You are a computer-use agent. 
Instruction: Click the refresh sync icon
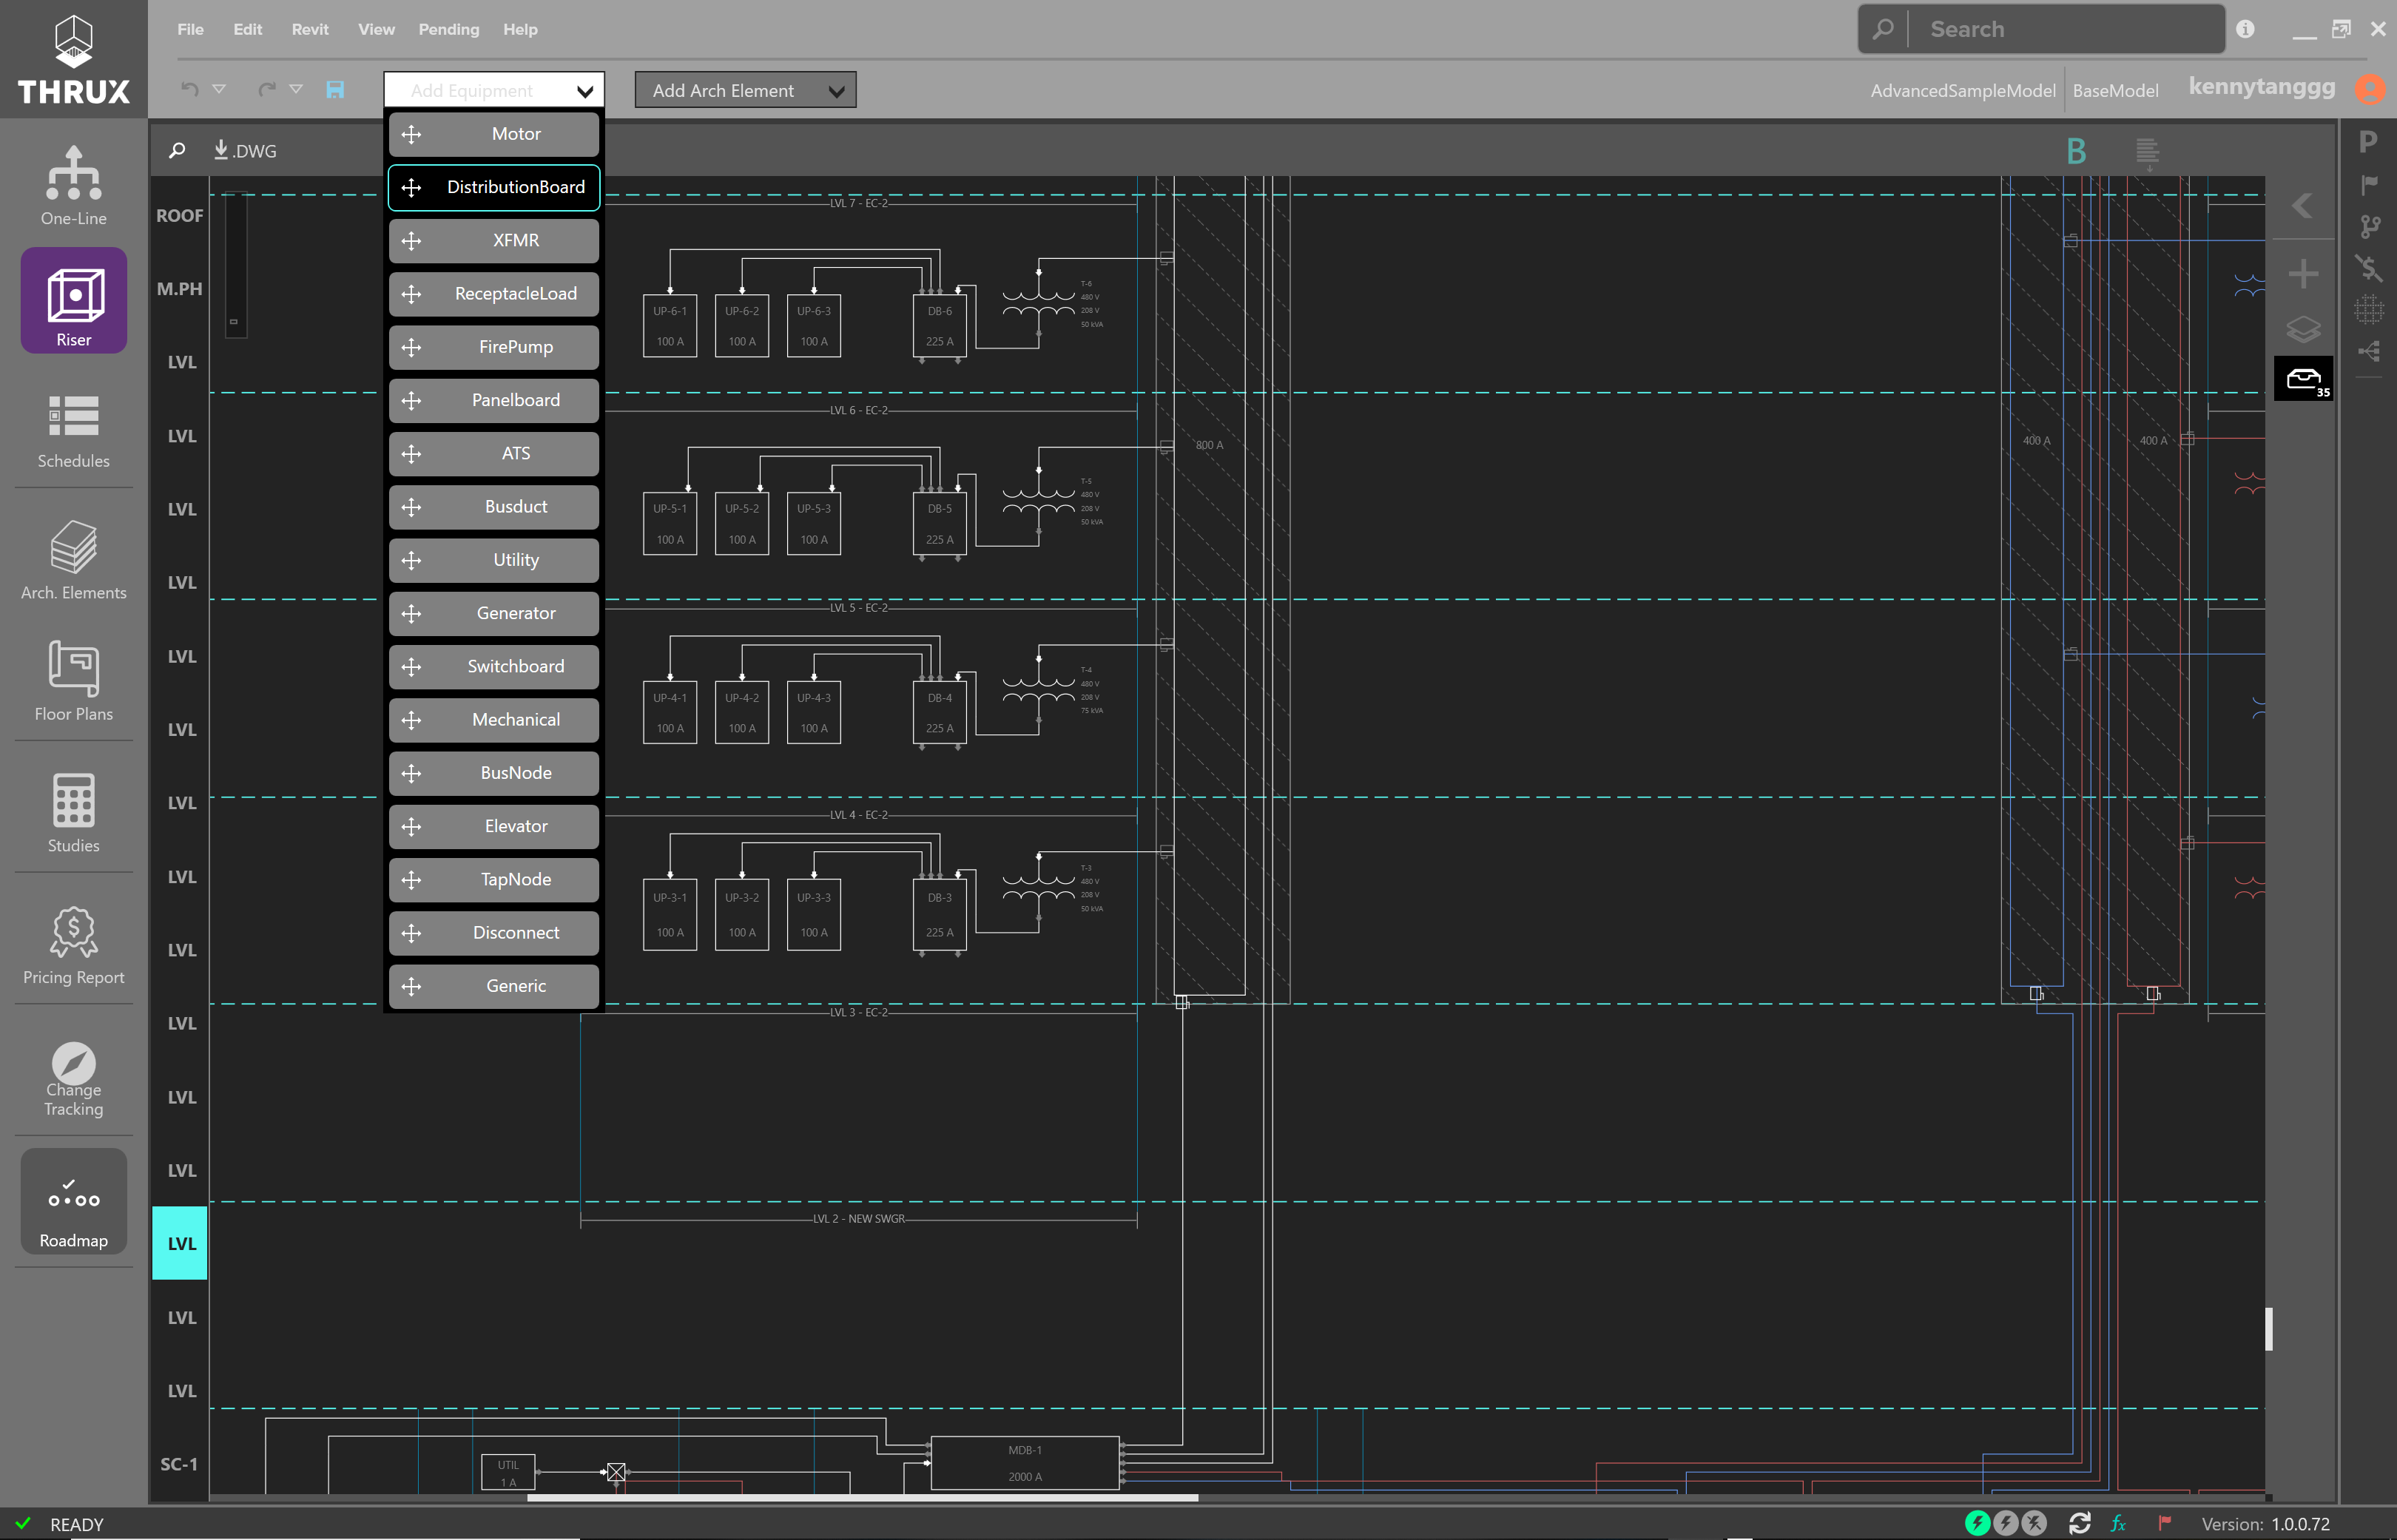2079,1523
